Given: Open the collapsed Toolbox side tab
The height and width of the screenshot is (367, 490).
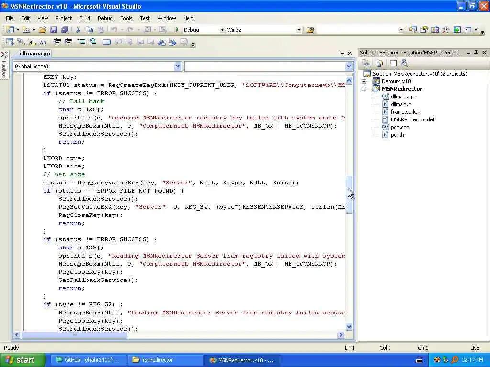Looking at the screenshot, I should coord(4,65).
